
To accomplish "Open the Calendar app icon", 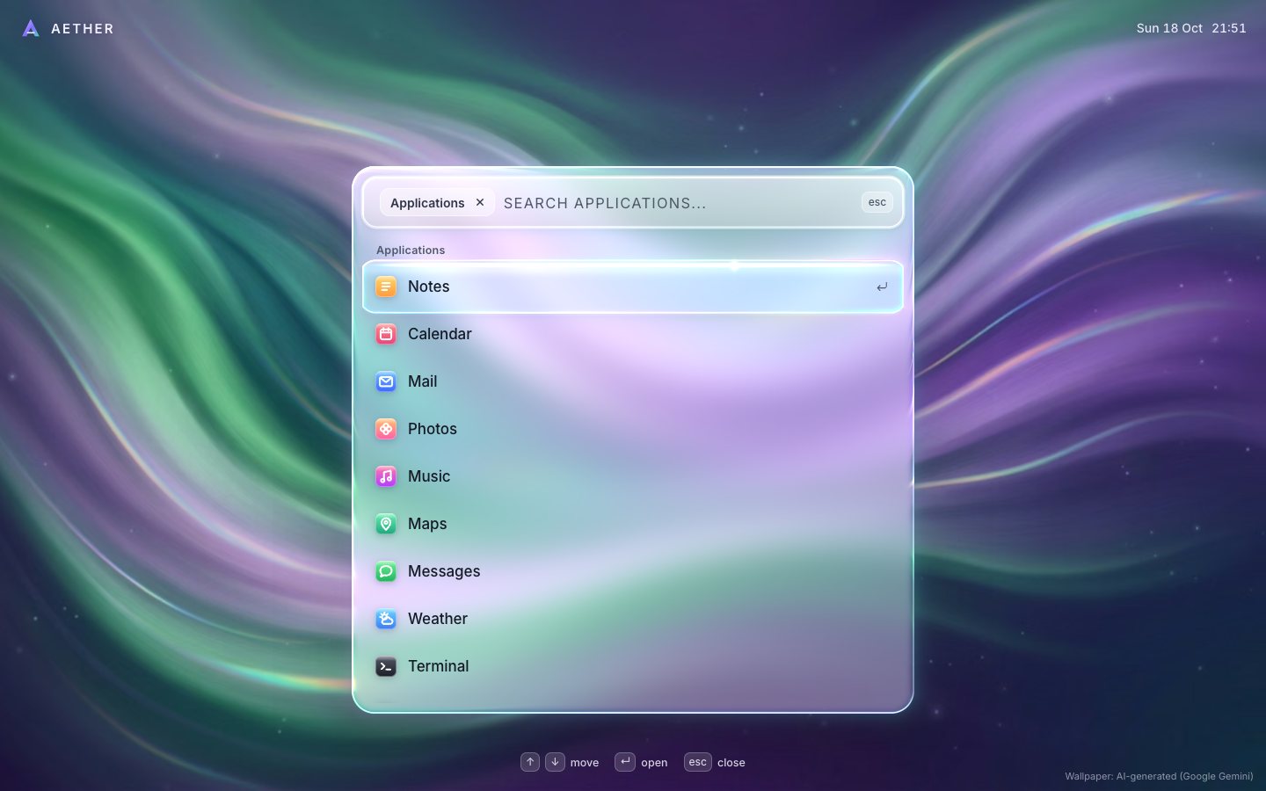I will [x=386, y=334].
